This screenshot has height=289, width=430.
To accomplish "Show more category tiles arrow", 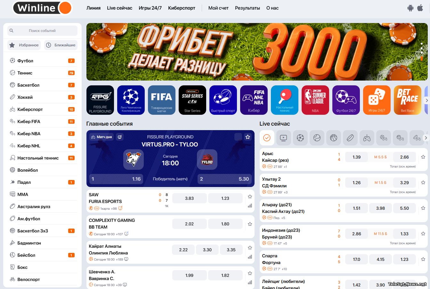I will (x=426, y=100).
